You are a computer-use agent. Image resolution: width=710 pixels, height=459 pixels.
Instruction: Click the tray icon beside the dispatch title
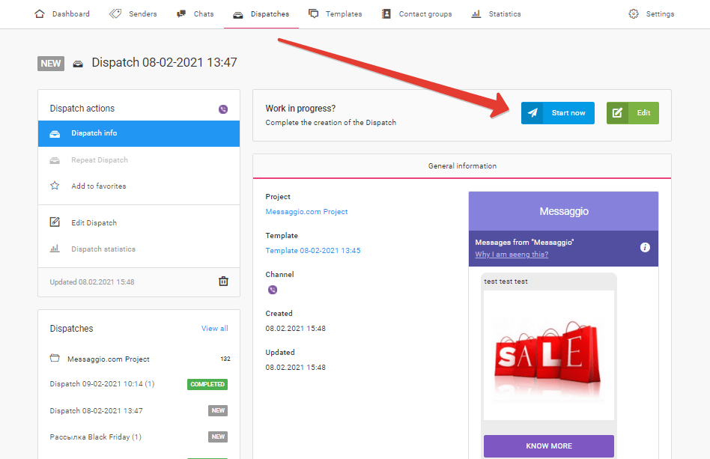pyautogui.click(x=78, y=64)
